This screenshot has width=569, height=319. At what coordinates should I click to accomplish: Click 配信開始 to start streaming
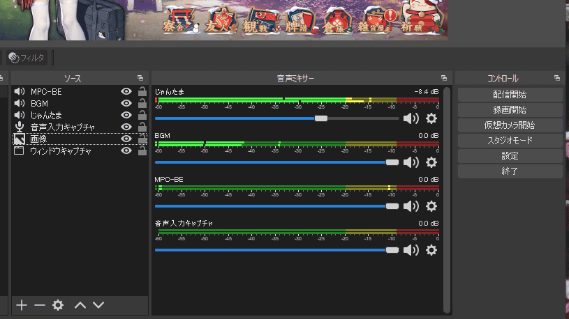click(x=510, y=95)
